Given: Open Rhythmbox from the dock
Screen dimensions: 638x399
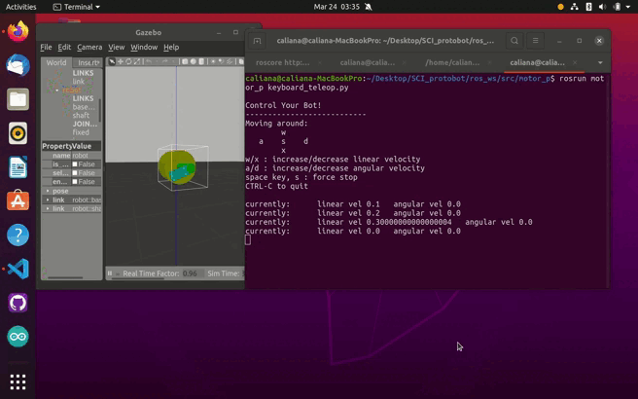Looking at the screenshot, I should click(x=18, y=133).
